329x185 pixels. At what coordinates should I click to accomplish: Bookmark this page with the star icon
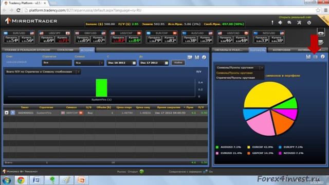click(318, 10)
